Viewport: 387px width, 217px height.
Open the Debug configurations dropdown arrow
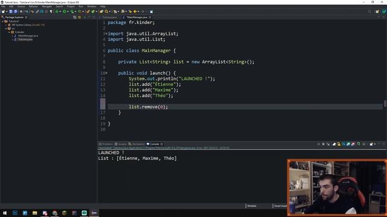click(x=60, y=11)
